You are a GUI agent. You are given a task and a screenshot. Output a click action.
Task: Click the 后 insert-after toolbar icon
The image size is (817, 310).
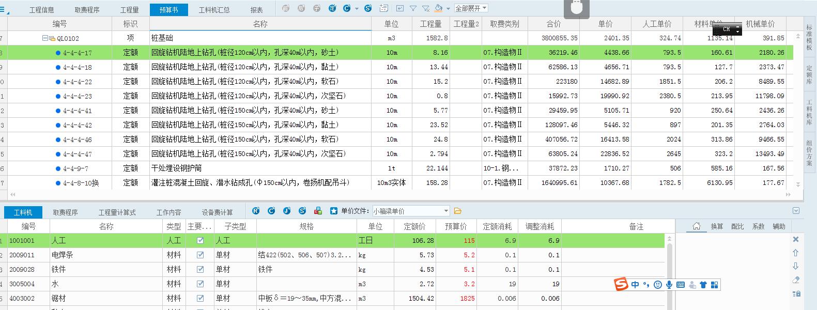click(301, 8)
